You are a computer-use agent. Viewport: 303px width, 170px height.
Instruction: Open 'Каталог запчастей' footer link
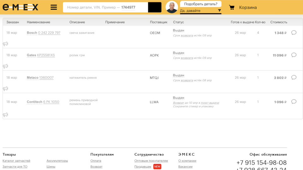click(16, 161)
